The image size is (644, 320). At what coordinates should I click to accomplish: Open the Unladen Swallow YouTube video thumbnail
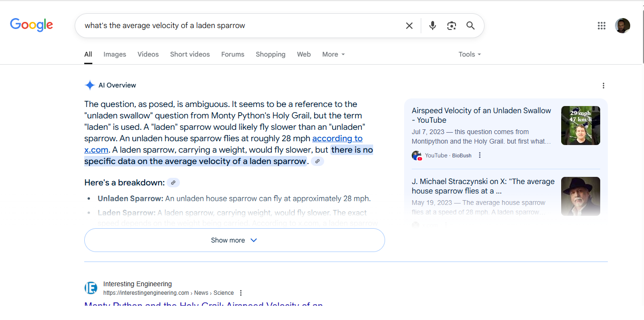pos(580,125)
